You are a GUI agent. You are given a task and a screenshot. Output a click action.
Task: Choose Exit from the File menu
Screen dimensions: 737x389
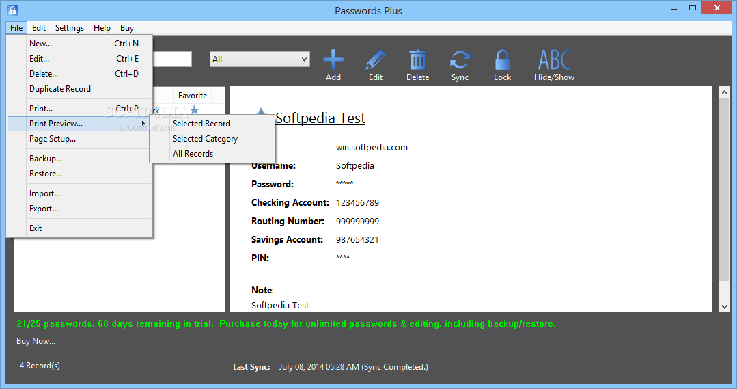[x=80, y=228]
